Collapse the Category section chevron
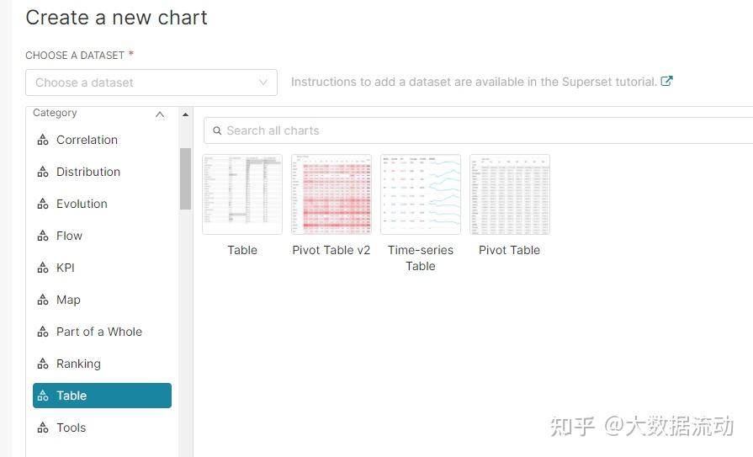The height and width of the screenshot is (457, 753). click(160, 114)
